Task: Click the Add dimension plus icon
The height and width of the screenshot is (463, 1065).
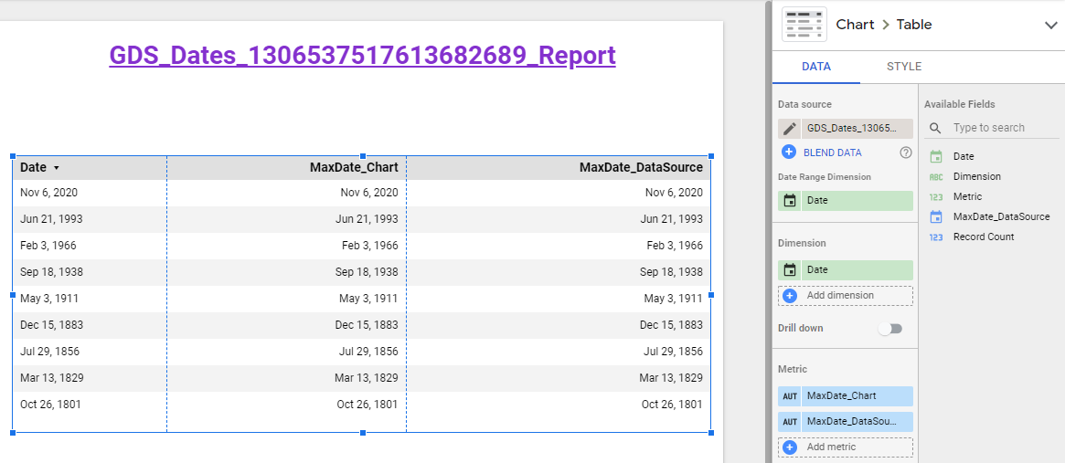Action: [x=789, y=296]
